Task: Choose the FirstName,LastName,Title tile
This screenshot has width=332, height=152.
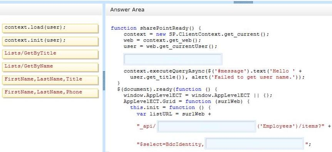Action: [50, 80]
